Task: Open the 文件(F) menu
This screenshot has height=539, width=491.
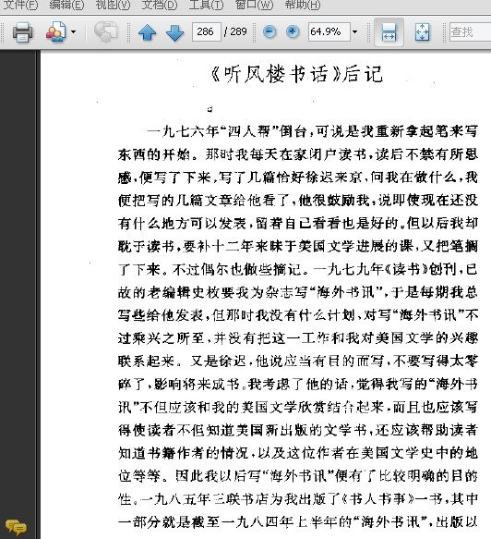Action: point(20,5)
